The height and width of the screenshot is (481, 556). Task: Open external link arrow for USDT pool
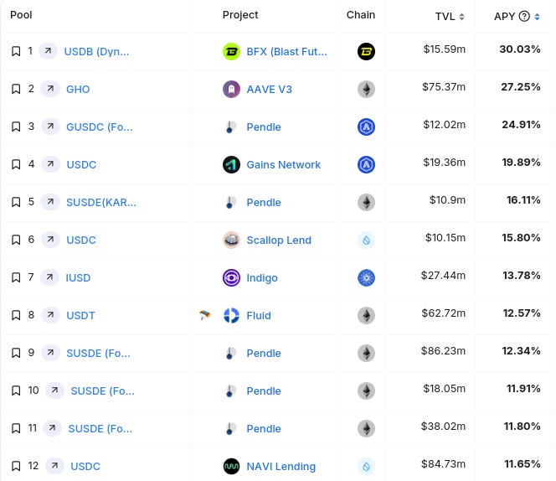50,315
